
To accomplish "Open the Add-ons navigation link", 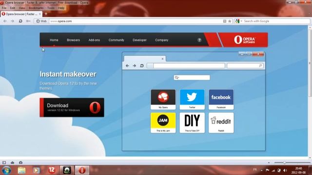I will 94,40.
